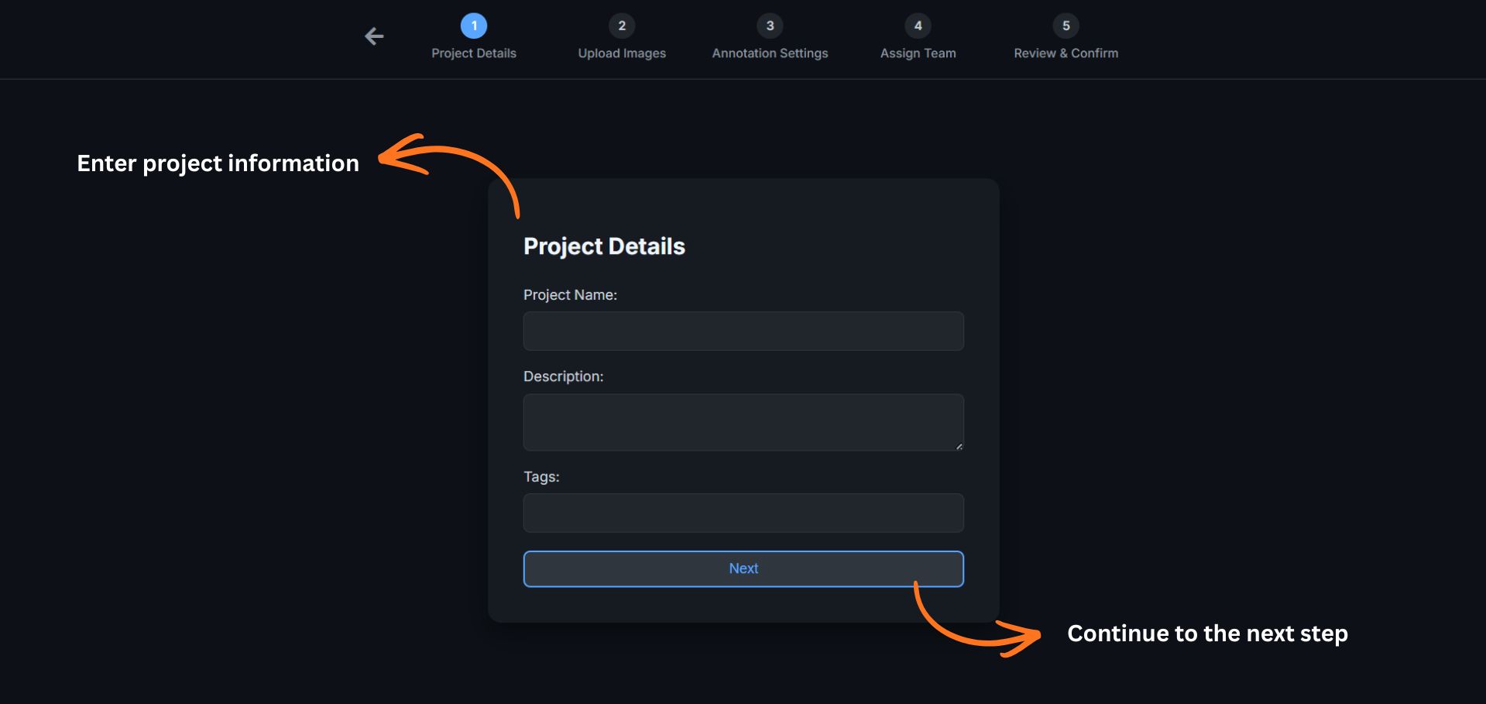This screenshot has height=704, width=1486.
Task: Click the step 5 number circle
Action: (1066, 26)
